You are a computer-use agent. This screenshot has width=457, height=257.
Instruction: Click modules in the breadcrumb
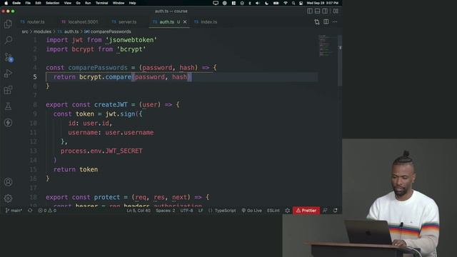click(42, 31)
